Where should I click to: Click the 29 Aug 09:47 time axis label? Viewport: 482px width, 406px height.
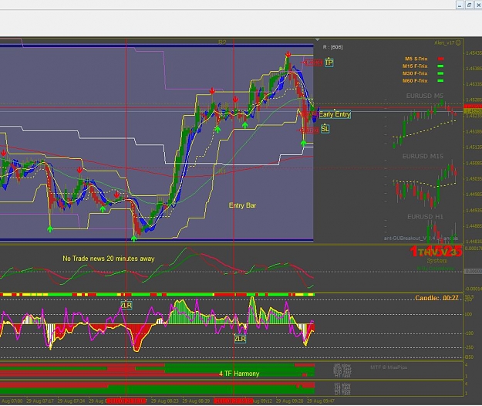(x=321, y=401)
